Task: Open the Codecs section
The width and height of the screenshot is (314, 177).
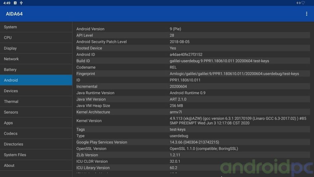Action: (36, 133)
